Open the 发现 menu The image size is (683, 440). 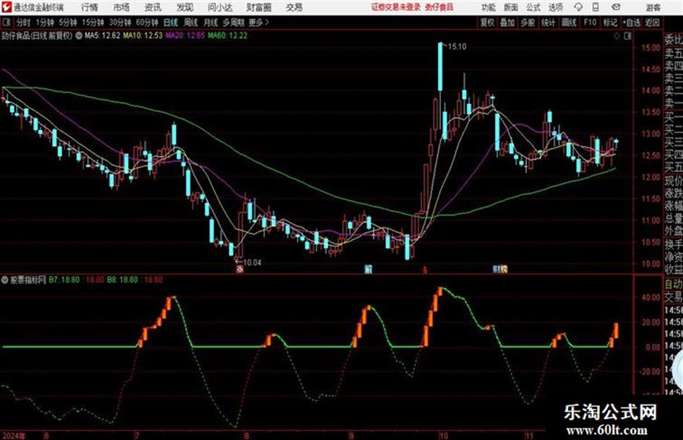click(185, 7)
